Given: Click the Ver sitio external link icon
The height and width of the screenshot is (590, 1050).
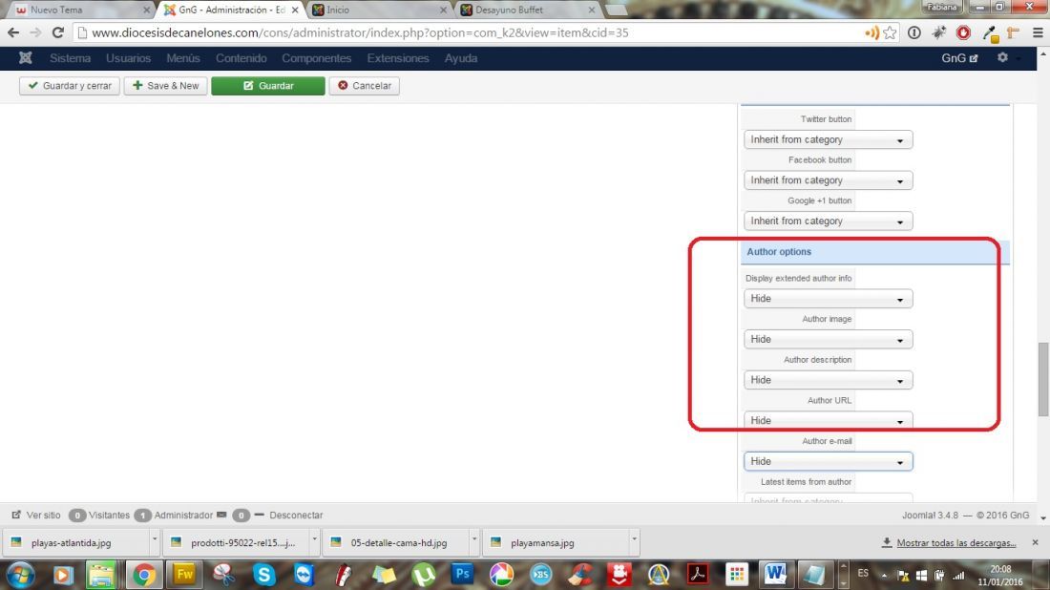Looking at the screenshot, I should (16, 515).
